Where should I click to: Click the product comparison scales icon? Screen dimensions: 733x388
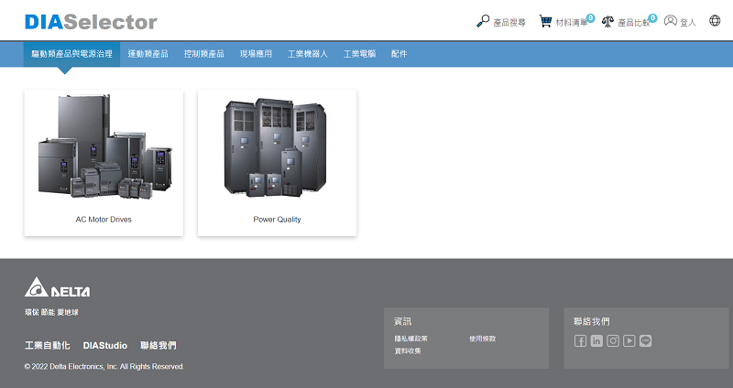608,21
